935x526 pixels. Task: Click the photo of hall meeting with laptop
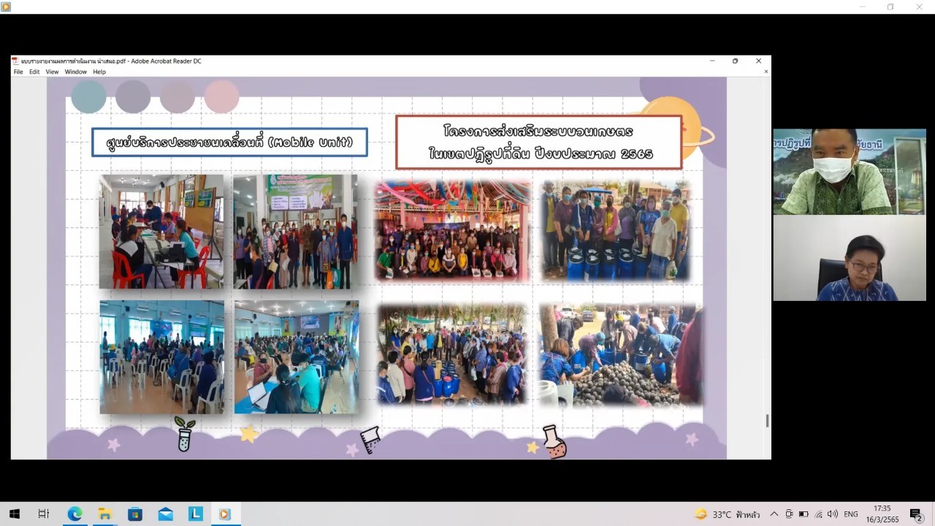point(297,357)
